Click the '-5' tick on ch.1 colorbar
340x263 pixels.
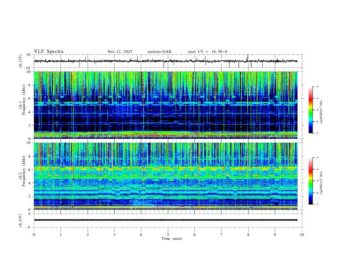[x=316, y=110]
